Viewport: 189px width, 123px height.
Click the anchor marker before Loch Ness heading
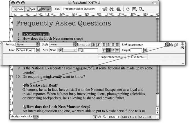point(24,107)
